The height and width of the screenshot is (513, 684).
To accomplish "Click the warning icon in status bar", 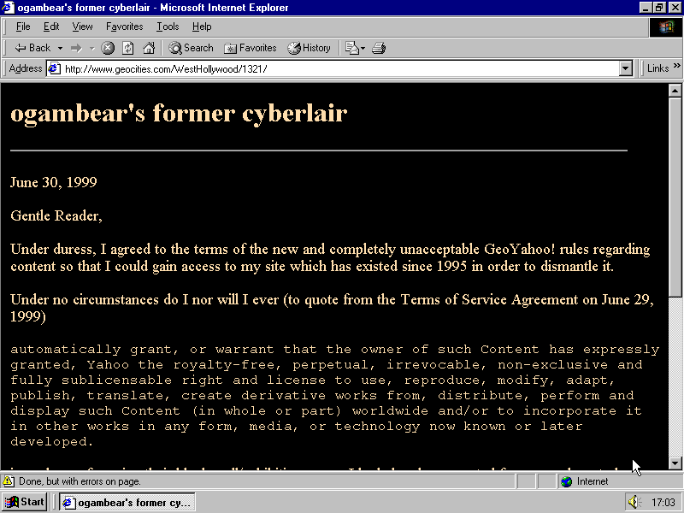I will (9, 481).
